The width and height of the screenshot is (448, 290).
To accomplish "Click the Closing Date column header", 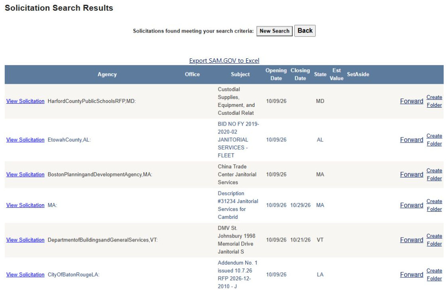I will click(300, 74).
